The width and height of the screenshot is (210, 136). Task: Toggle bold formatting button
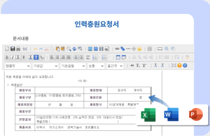point(7,57)
